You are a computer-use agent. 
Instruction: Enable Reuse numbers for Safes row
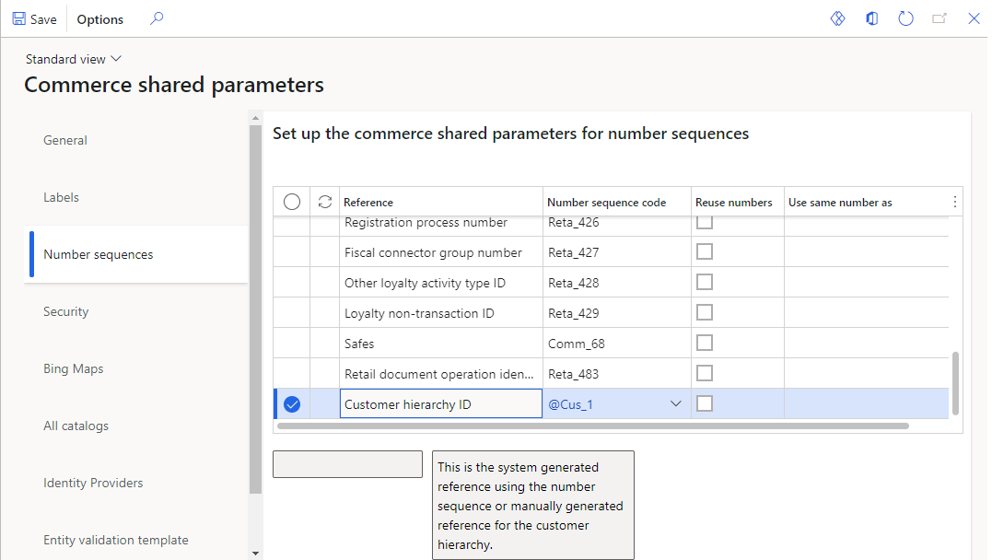[x=705, y=343]
